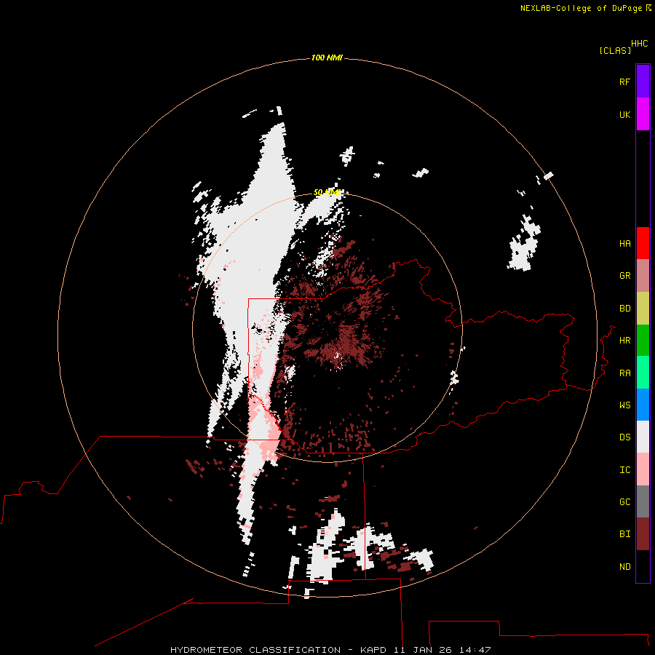Viewport: 655px width, 655px height.
Task: Click the 50 NMI range ring label
Action: click(327, 193)
